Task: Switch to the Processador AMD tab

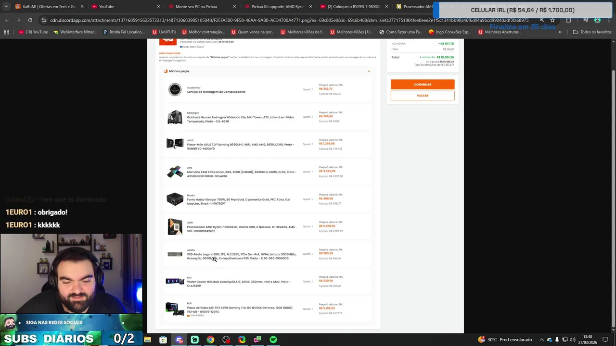Action: click(x=414, y=7)
